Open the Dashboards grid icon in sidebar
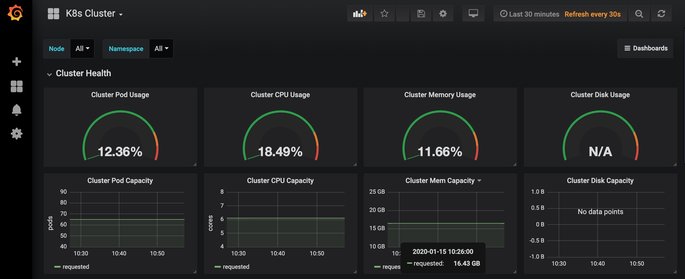This screenshot has width=685, height=279. (x=17, y=86)
